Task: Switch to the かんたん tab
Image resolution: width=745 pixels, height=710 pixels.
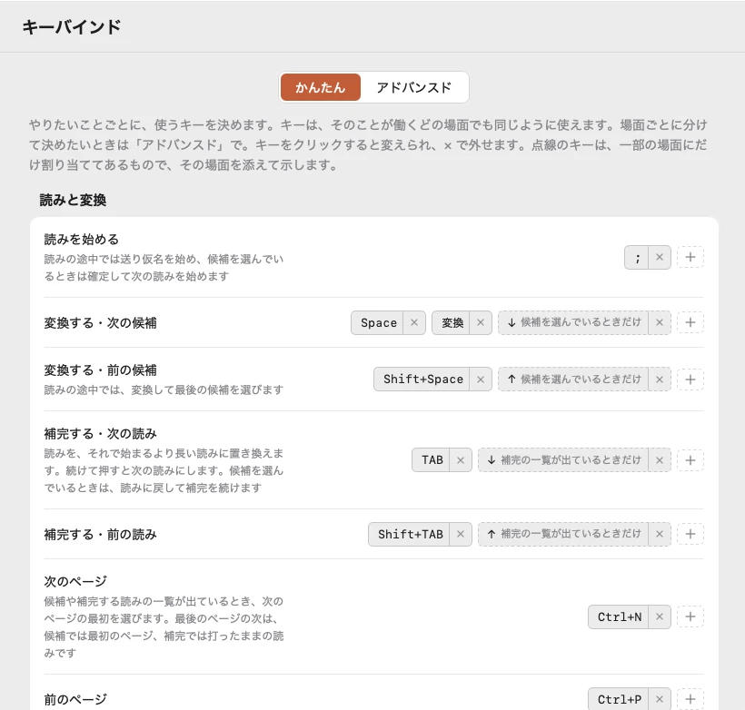Action: pos(320,87)
